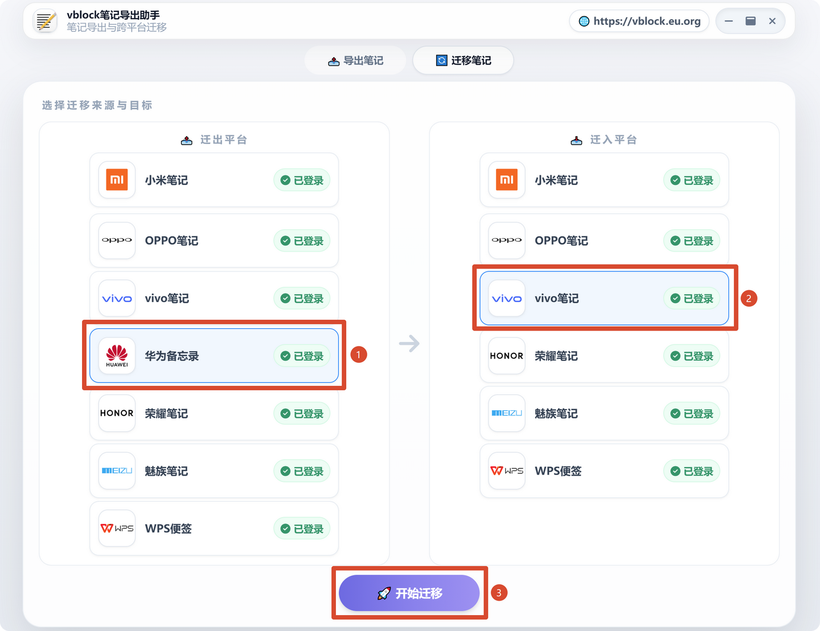Select OPPO笔记 as the 迁入平台 target
Viewport: 820px width, 631px height.
pos(604,240)
